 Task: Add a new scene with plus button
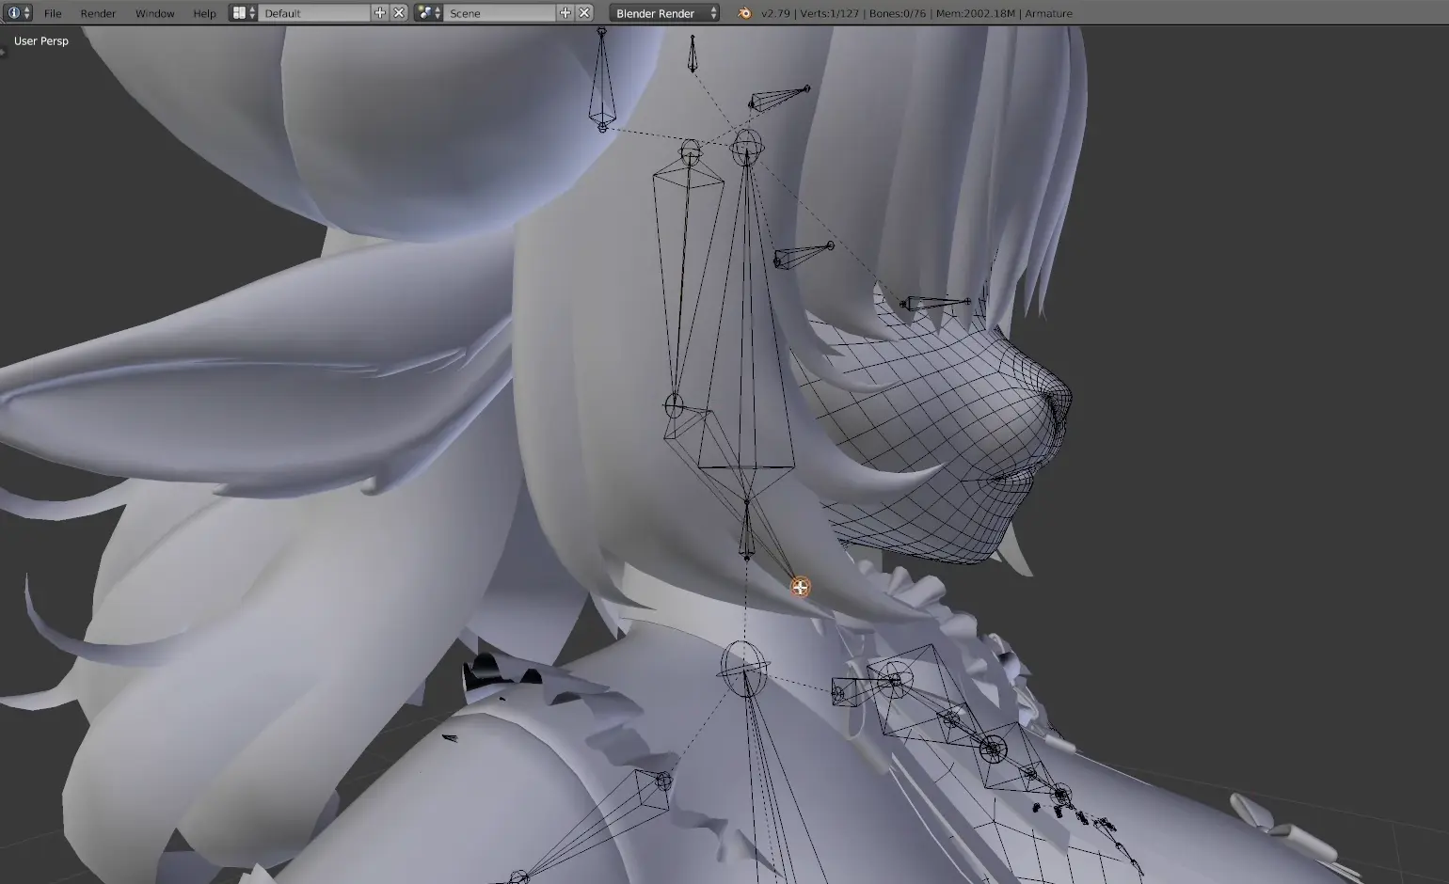(565, 13)
